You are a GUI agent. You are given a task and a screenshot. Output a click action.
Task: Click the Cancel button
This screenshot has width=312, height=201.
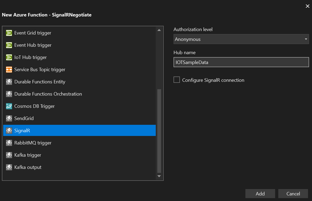click(x=293, y=194)
